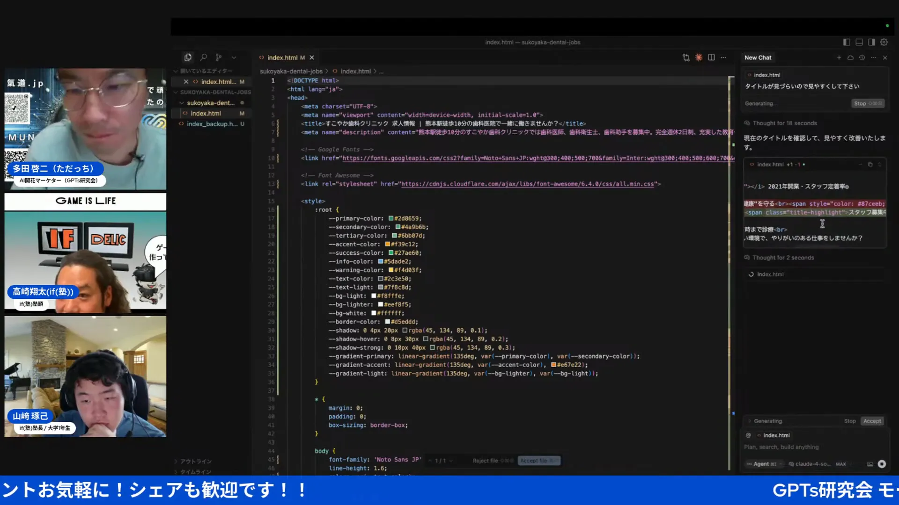Click Reject file button
This screenshot has height=505, width=899.
pos(494,461)
